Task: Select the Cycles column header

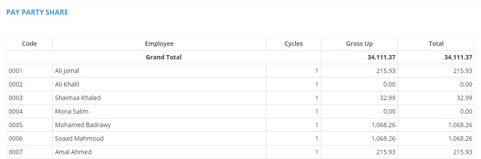Action: pos(294,44)
